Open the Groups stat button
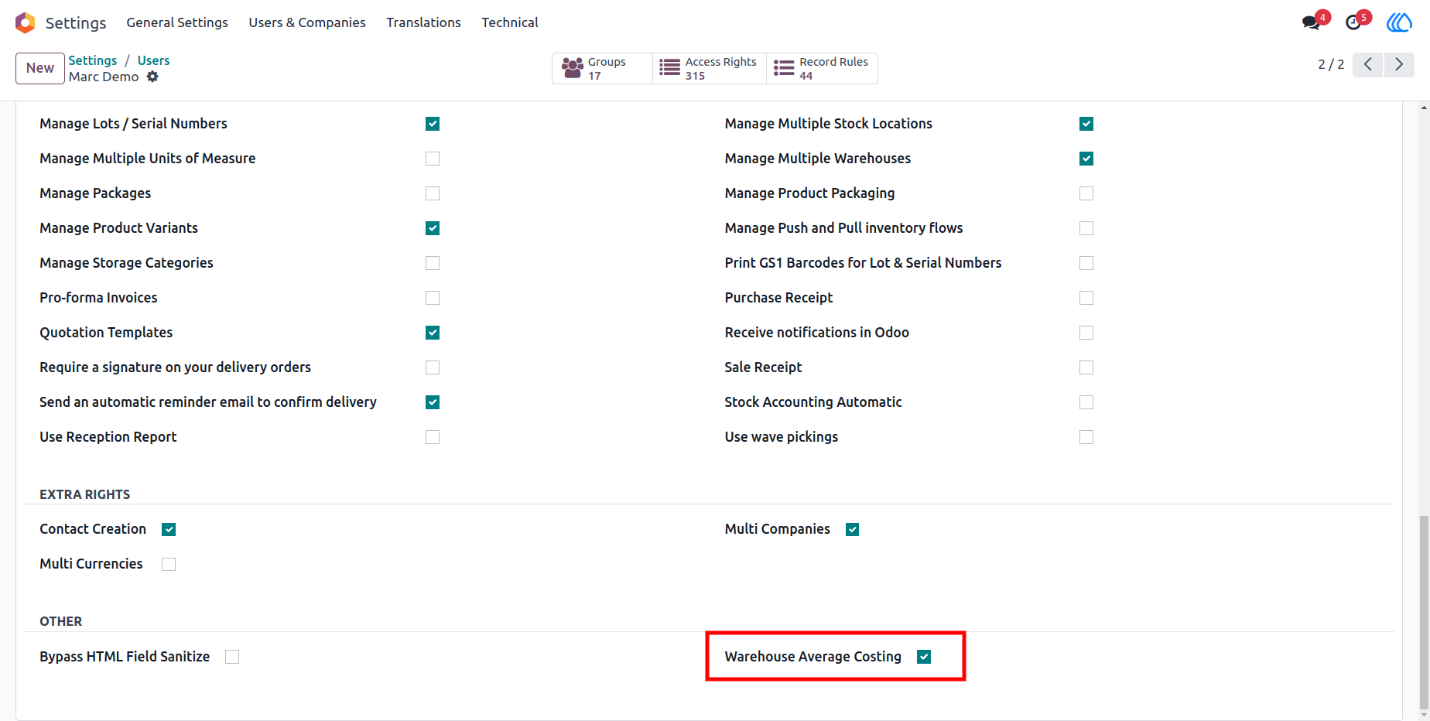 602,68
